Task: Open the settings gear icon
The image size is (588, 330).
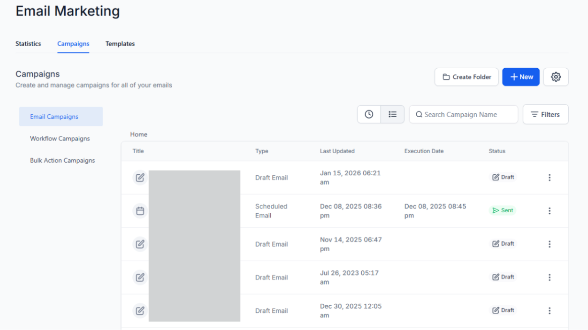Action: [x=556, y=77]
